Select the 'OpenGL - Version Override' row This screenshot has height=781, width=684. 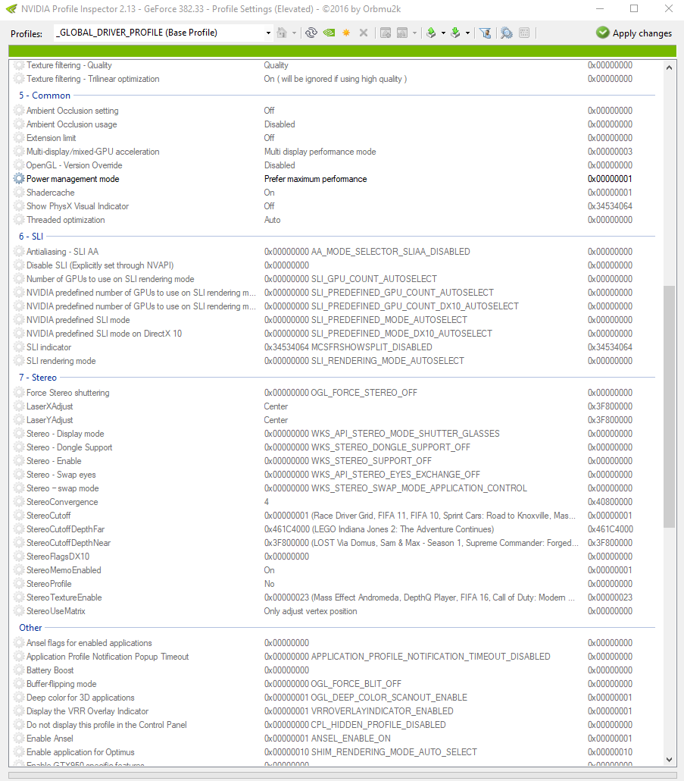point(336,165)
